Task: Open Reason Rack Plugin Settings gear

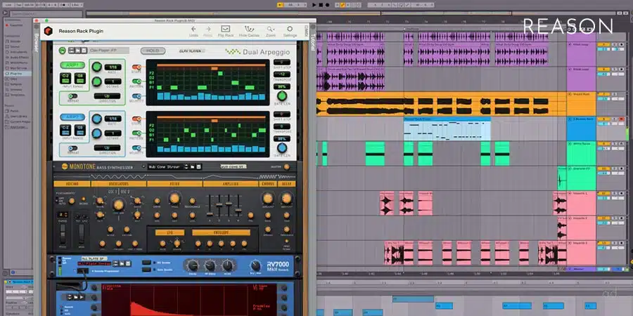Action: 290,29
